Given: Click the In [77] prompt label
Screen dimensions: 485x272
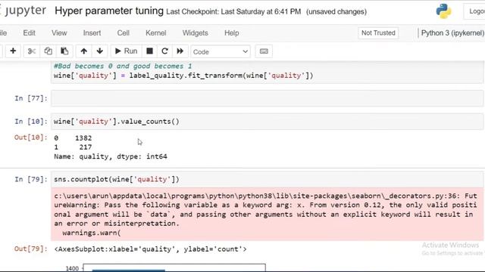Looking at the screenshot, I should 31,98.
